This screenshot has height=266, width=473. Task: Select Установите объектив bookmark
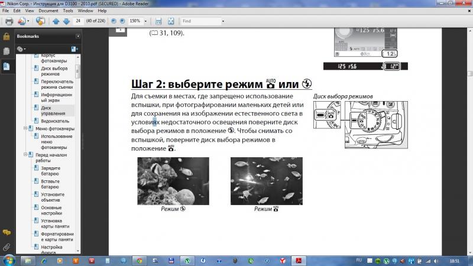coord(53,197)
